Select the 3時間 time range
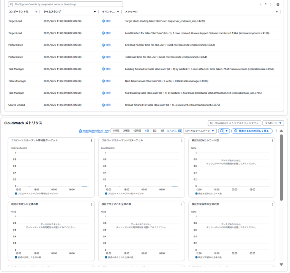The width and height of the screenshot is (290, 273). (x=126, y=131)
